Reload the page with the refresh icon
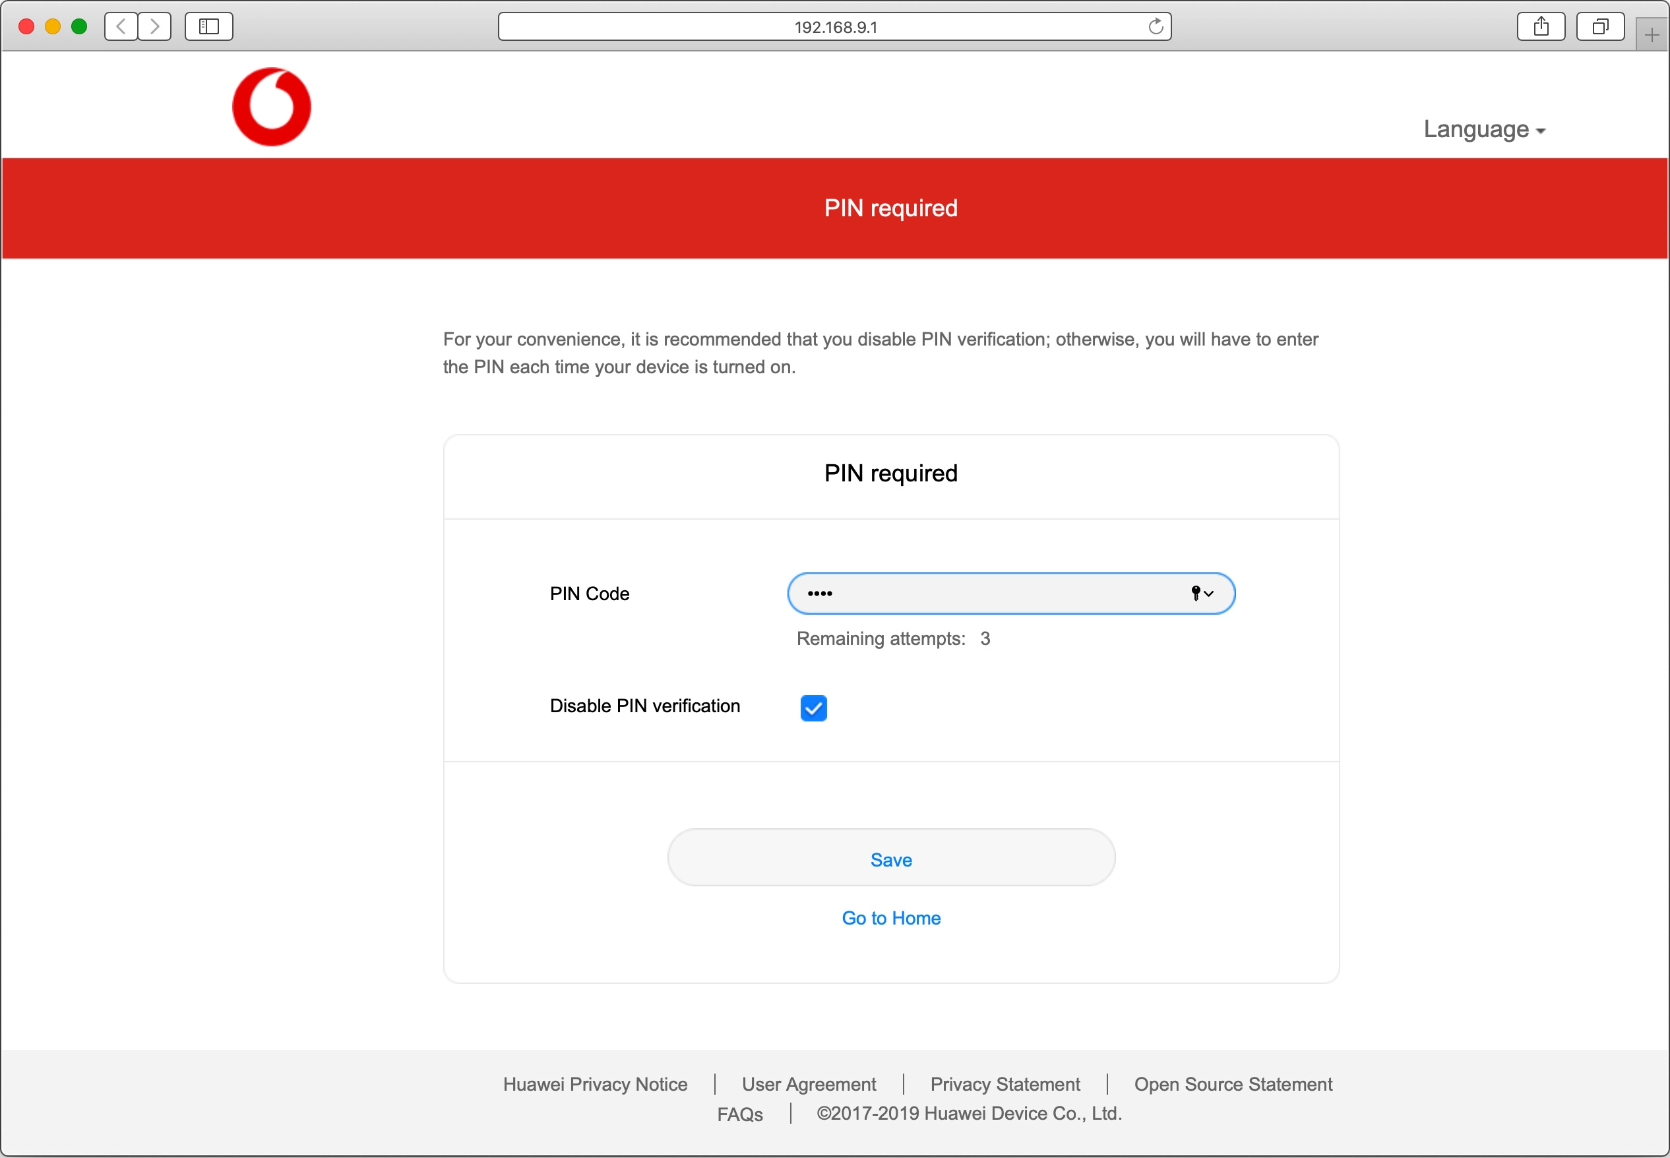The image size is (1670, 1158). 1156,27
